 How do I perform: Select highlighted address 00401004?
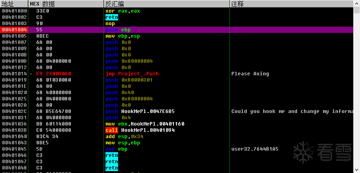click(x=14, y=30)
